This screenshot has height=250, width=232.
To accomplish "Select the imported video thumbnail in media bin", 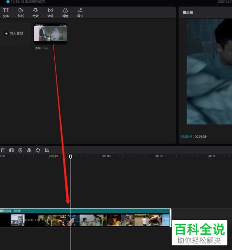I will [50, 33].
